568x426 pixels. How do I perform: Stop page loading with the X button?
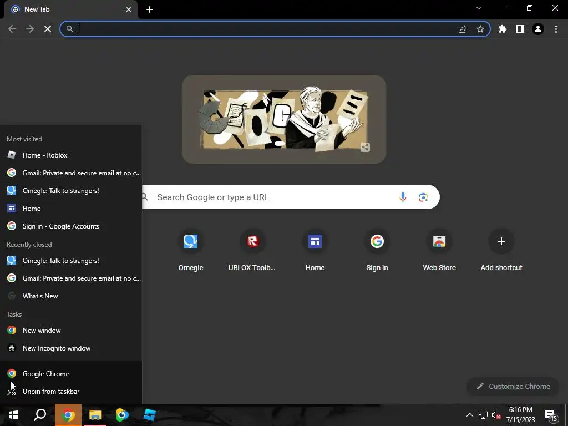48,29
